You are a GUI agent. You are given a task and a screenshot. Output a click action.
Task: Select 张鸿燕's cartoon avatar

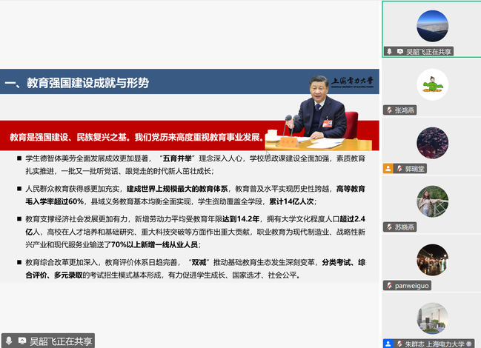(x=431, y=84)
